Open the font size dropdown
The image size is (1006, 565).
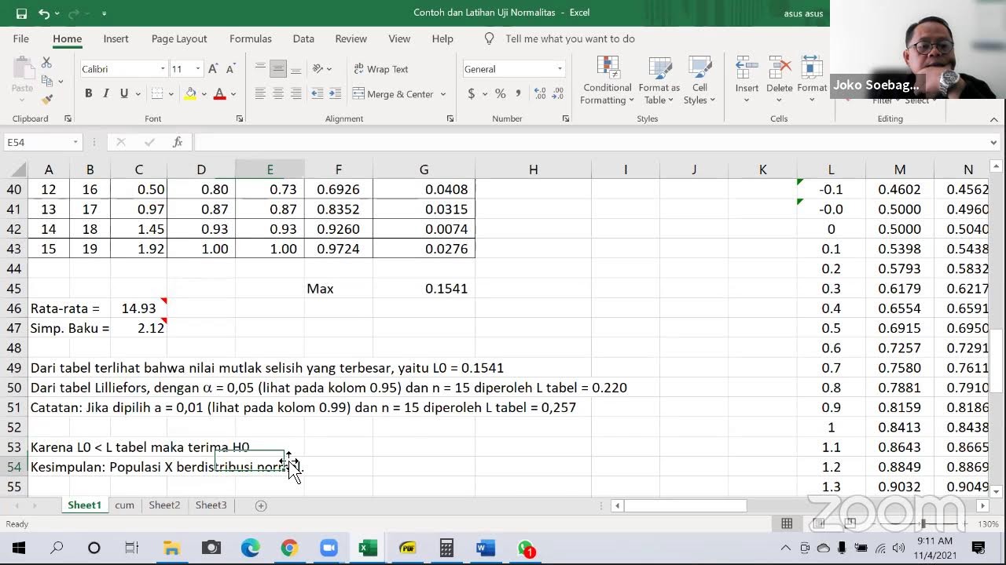(x=198, y=69)
